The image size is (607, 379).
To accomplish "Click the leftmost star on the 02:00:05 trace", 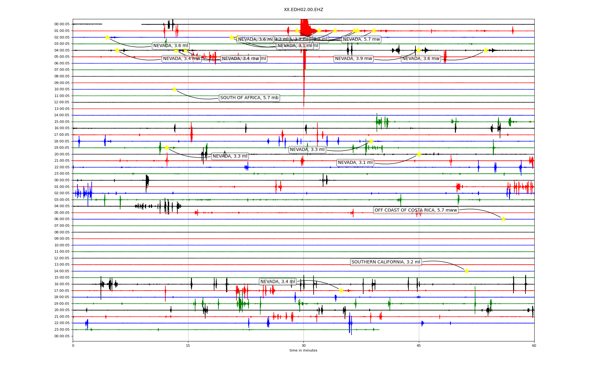I will (x=107, y=37).
